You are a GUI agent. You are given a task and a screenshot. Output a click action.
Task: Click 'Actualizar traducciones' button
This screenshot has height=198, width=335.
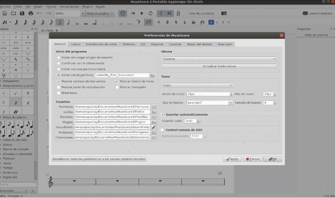tap(219, 66)
